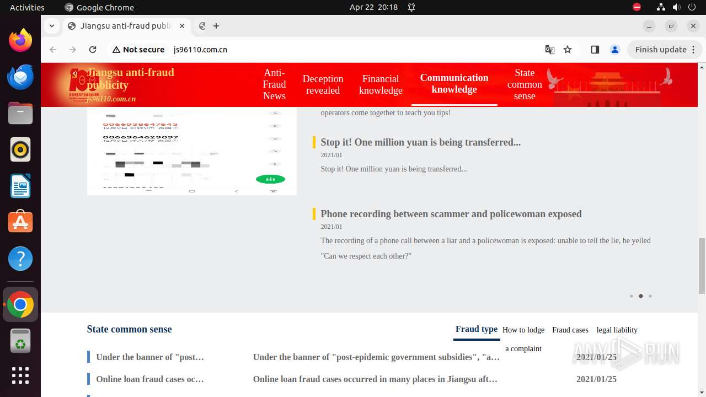Open the short 'Online loan fraud cases oc…' title
This screenshot has height=397, width=706.
pos(150,379)
